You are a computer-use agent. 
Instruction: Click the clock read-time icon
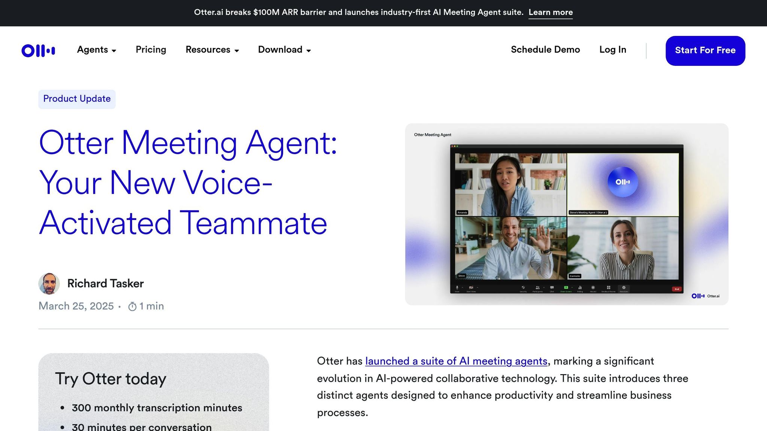132,306
